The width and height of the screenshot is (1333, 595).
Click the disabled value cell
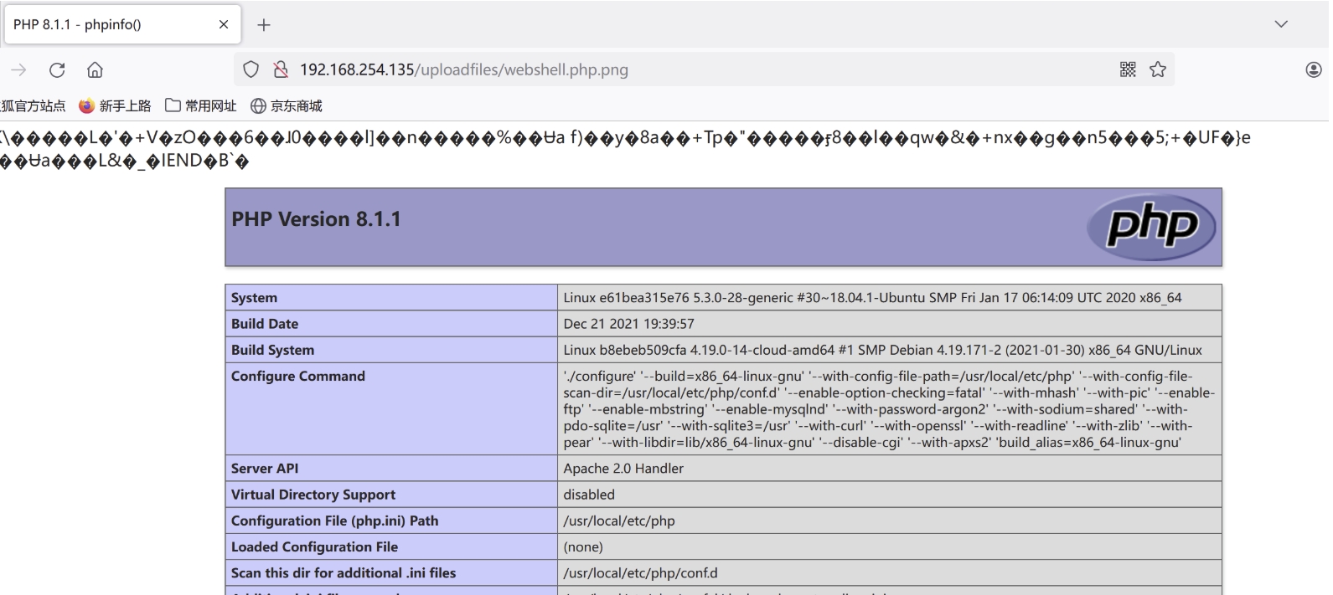tap(890, 495)
